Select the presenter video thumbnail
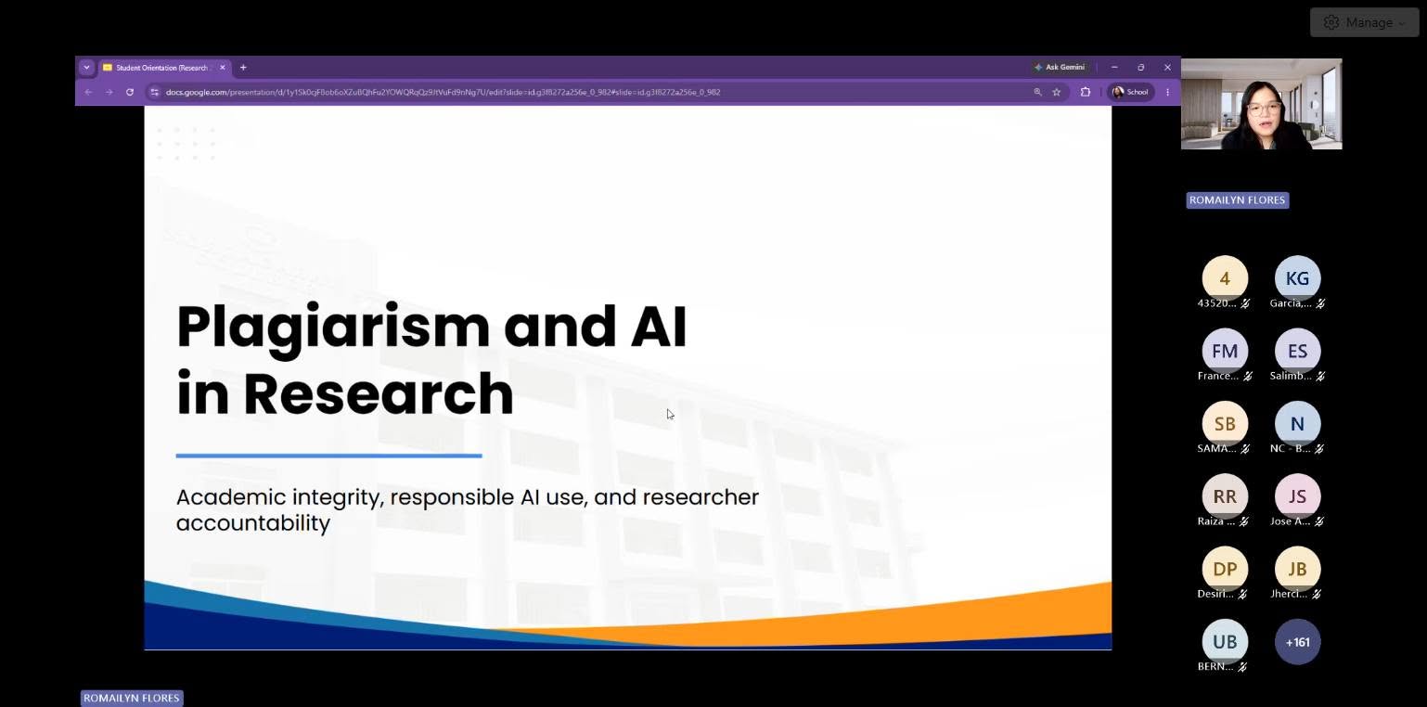The width and height of the screenshot is (1427, 707). point(1261,104)
